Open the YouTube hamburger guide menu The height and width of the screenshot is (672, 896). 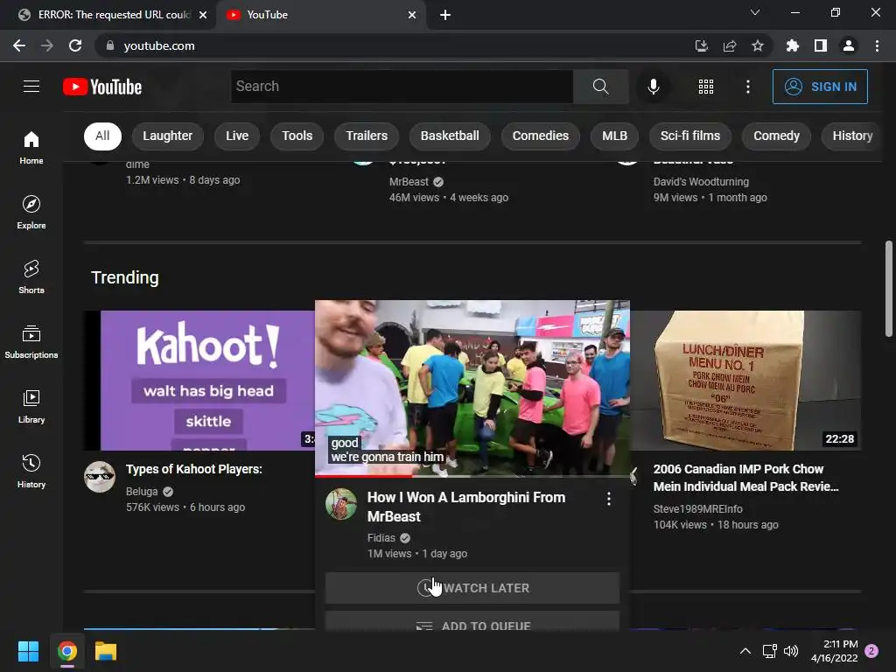tap(31, 87)
